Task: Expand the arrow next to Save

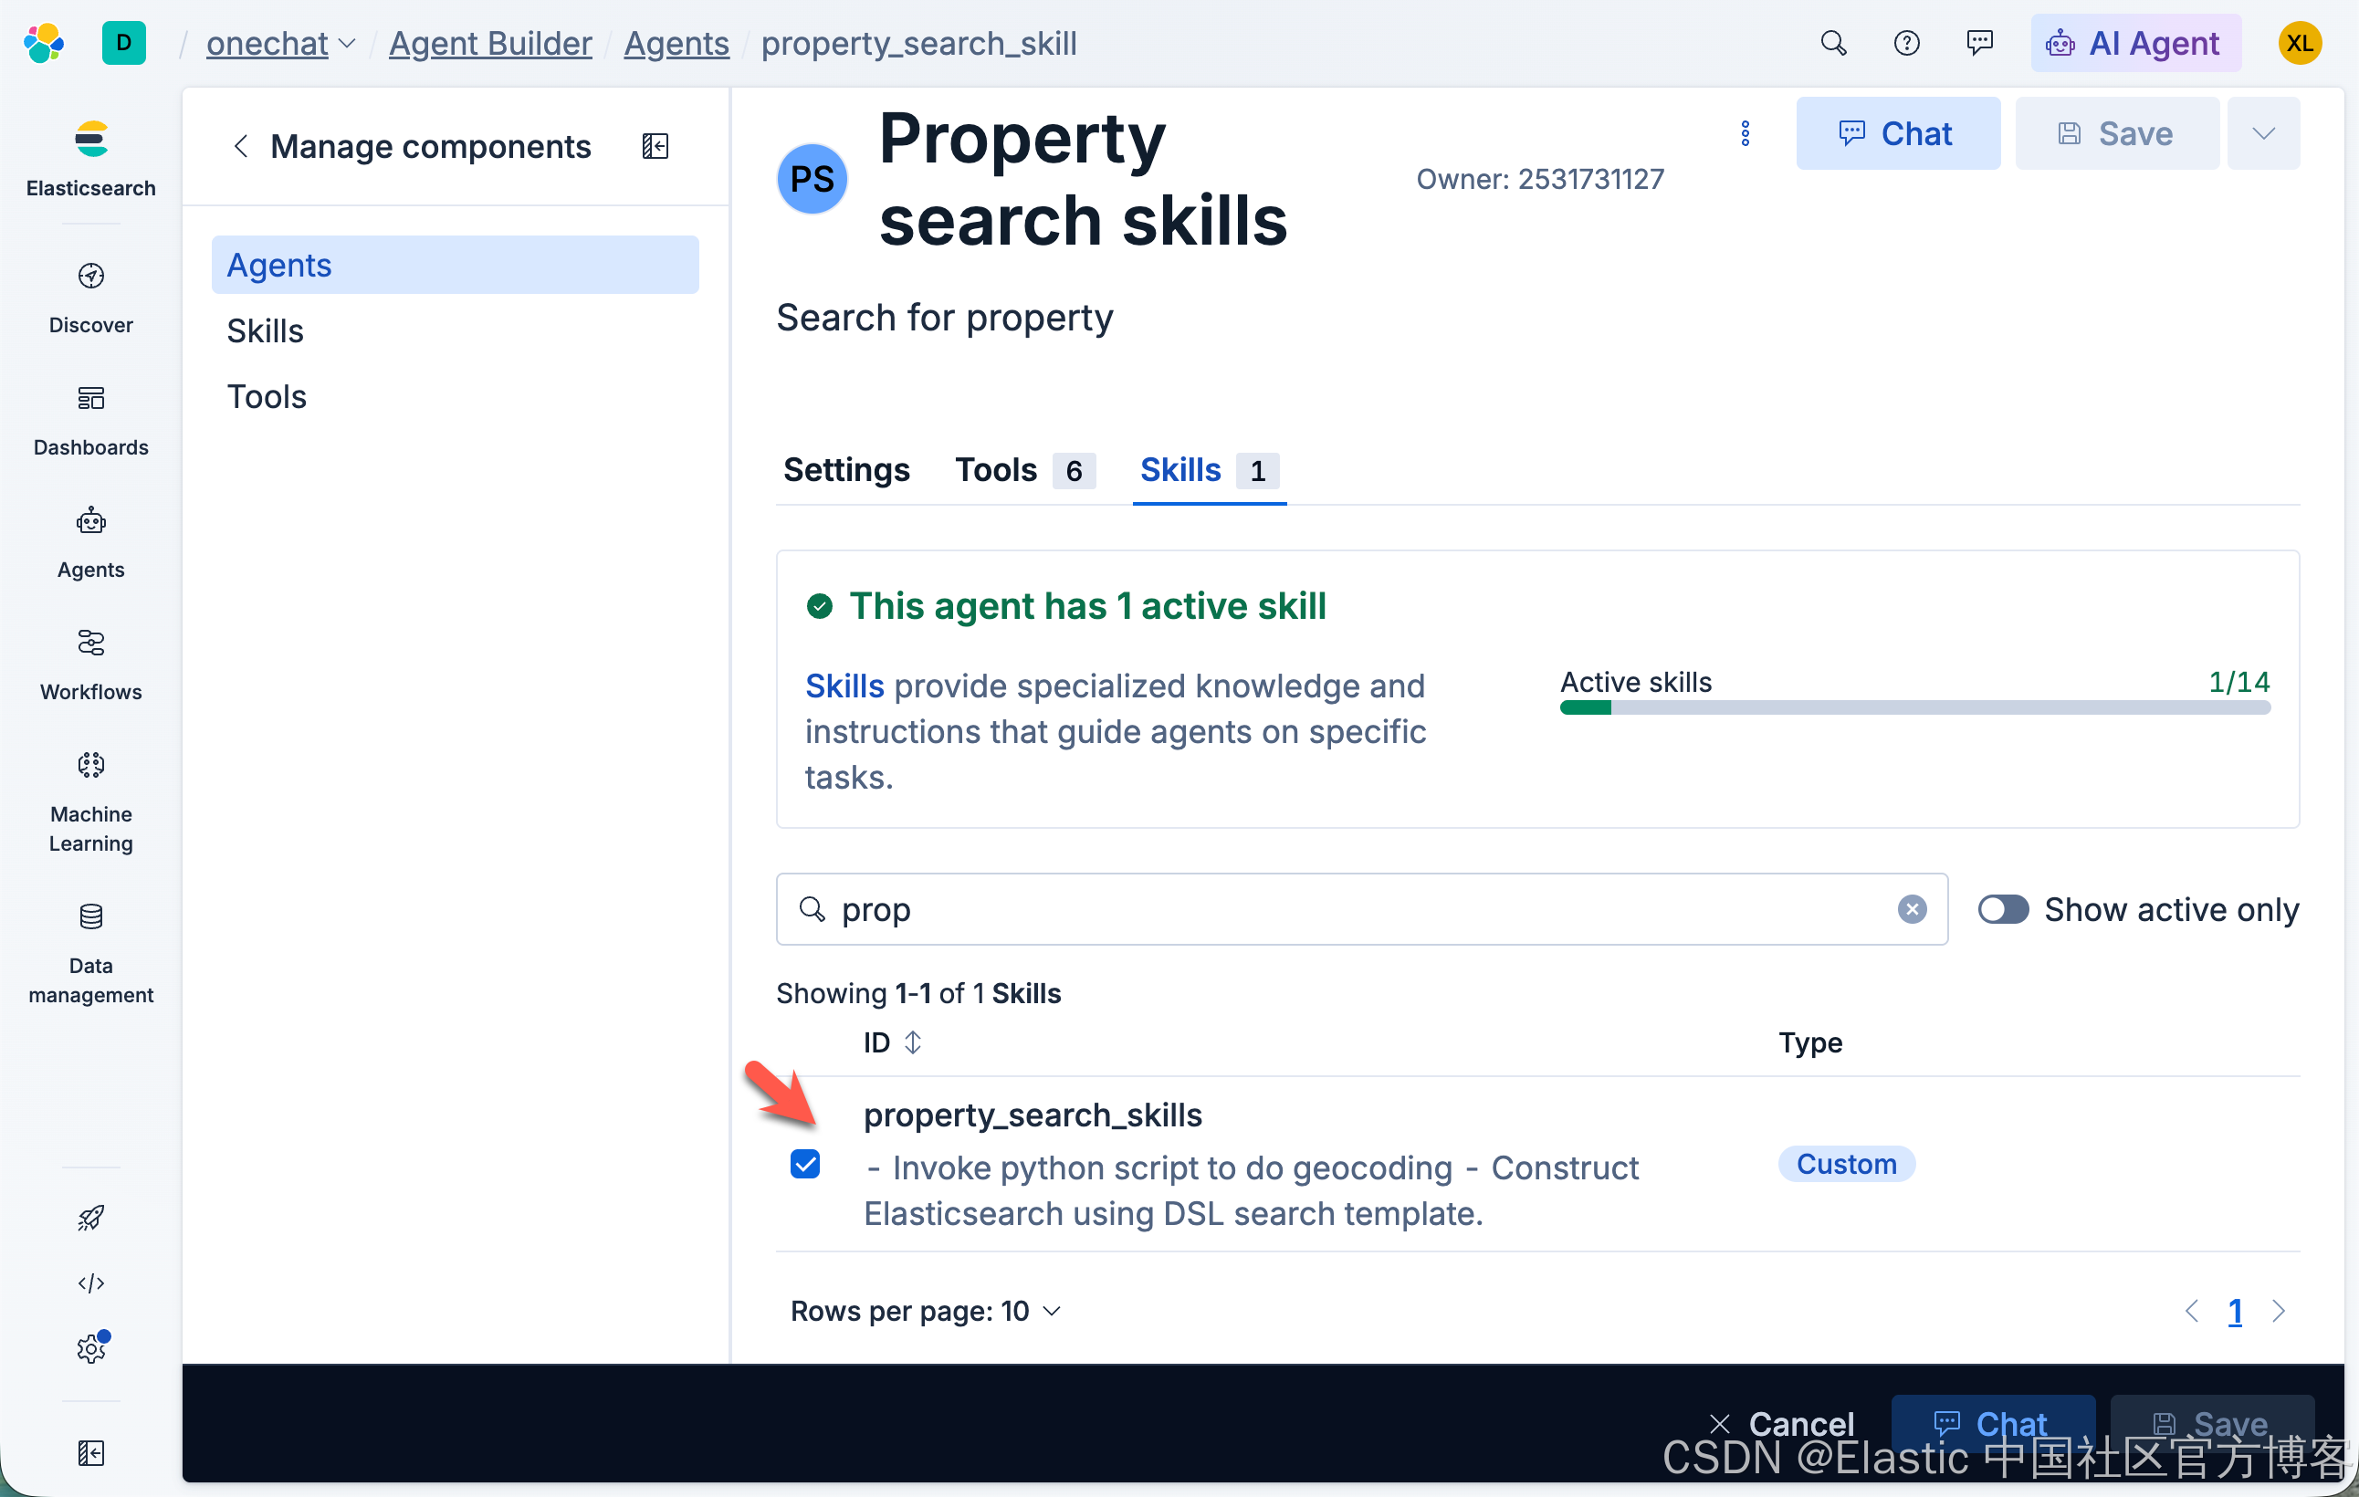Action: (2263, 134)
